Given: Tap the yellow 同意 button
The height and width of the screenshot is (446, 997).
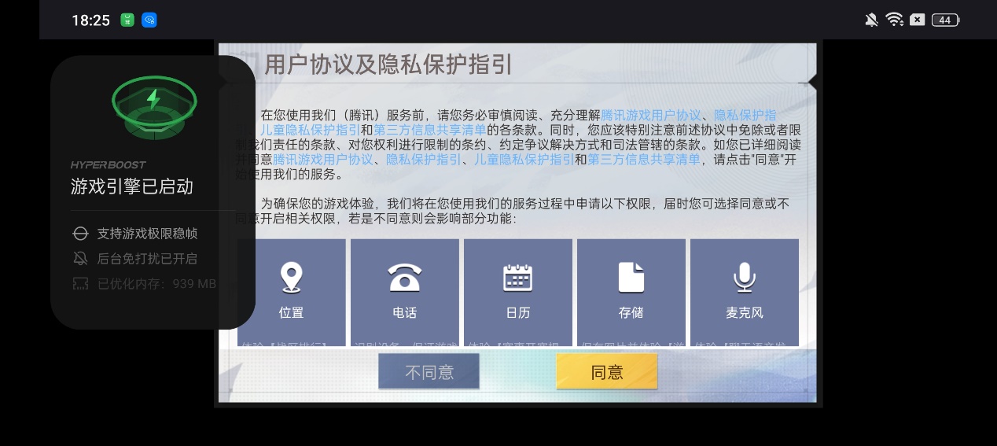Looking at the screenshot, I should point(606,372).
